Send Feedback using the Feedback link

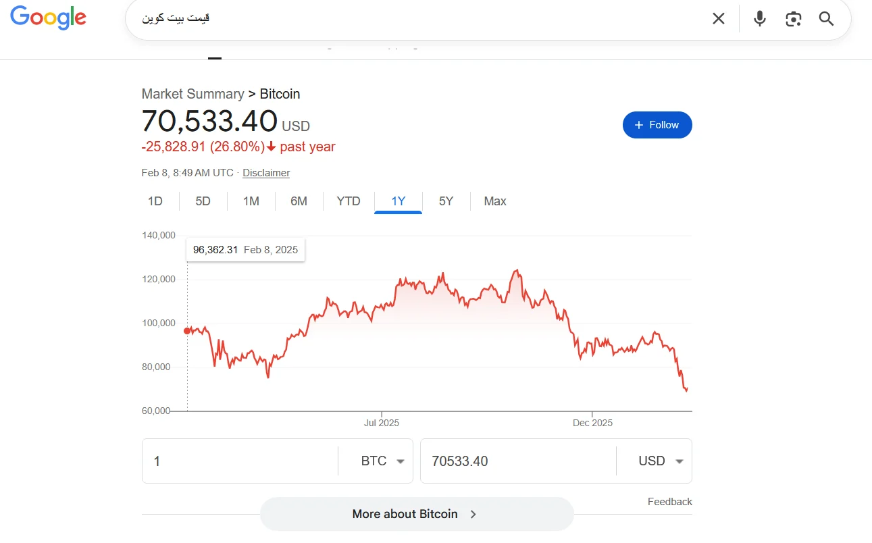click(x=669, y=501)
